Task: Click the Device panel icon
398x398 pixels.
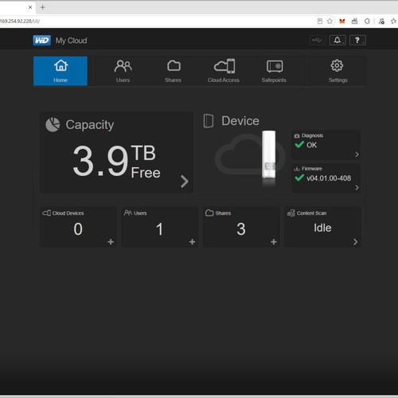Action: pyautogui.click(x=209, y=121)
